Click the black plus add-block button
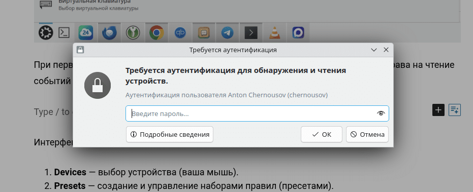The image size is (473, 192). (438, 110)
